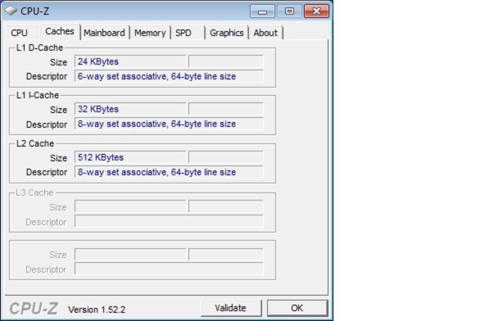Click the empty L3 Cache descriptor field
The width and height of the screenshot is (503, 321).
[169, 221]
